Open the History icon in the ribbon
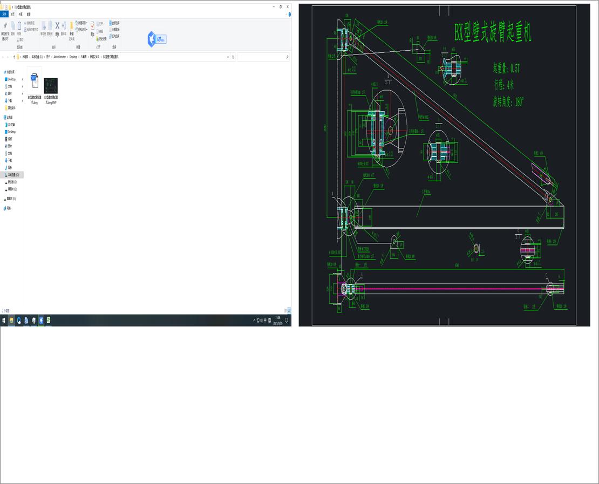This screenshot has height=484, width=599. pos(98,38)
